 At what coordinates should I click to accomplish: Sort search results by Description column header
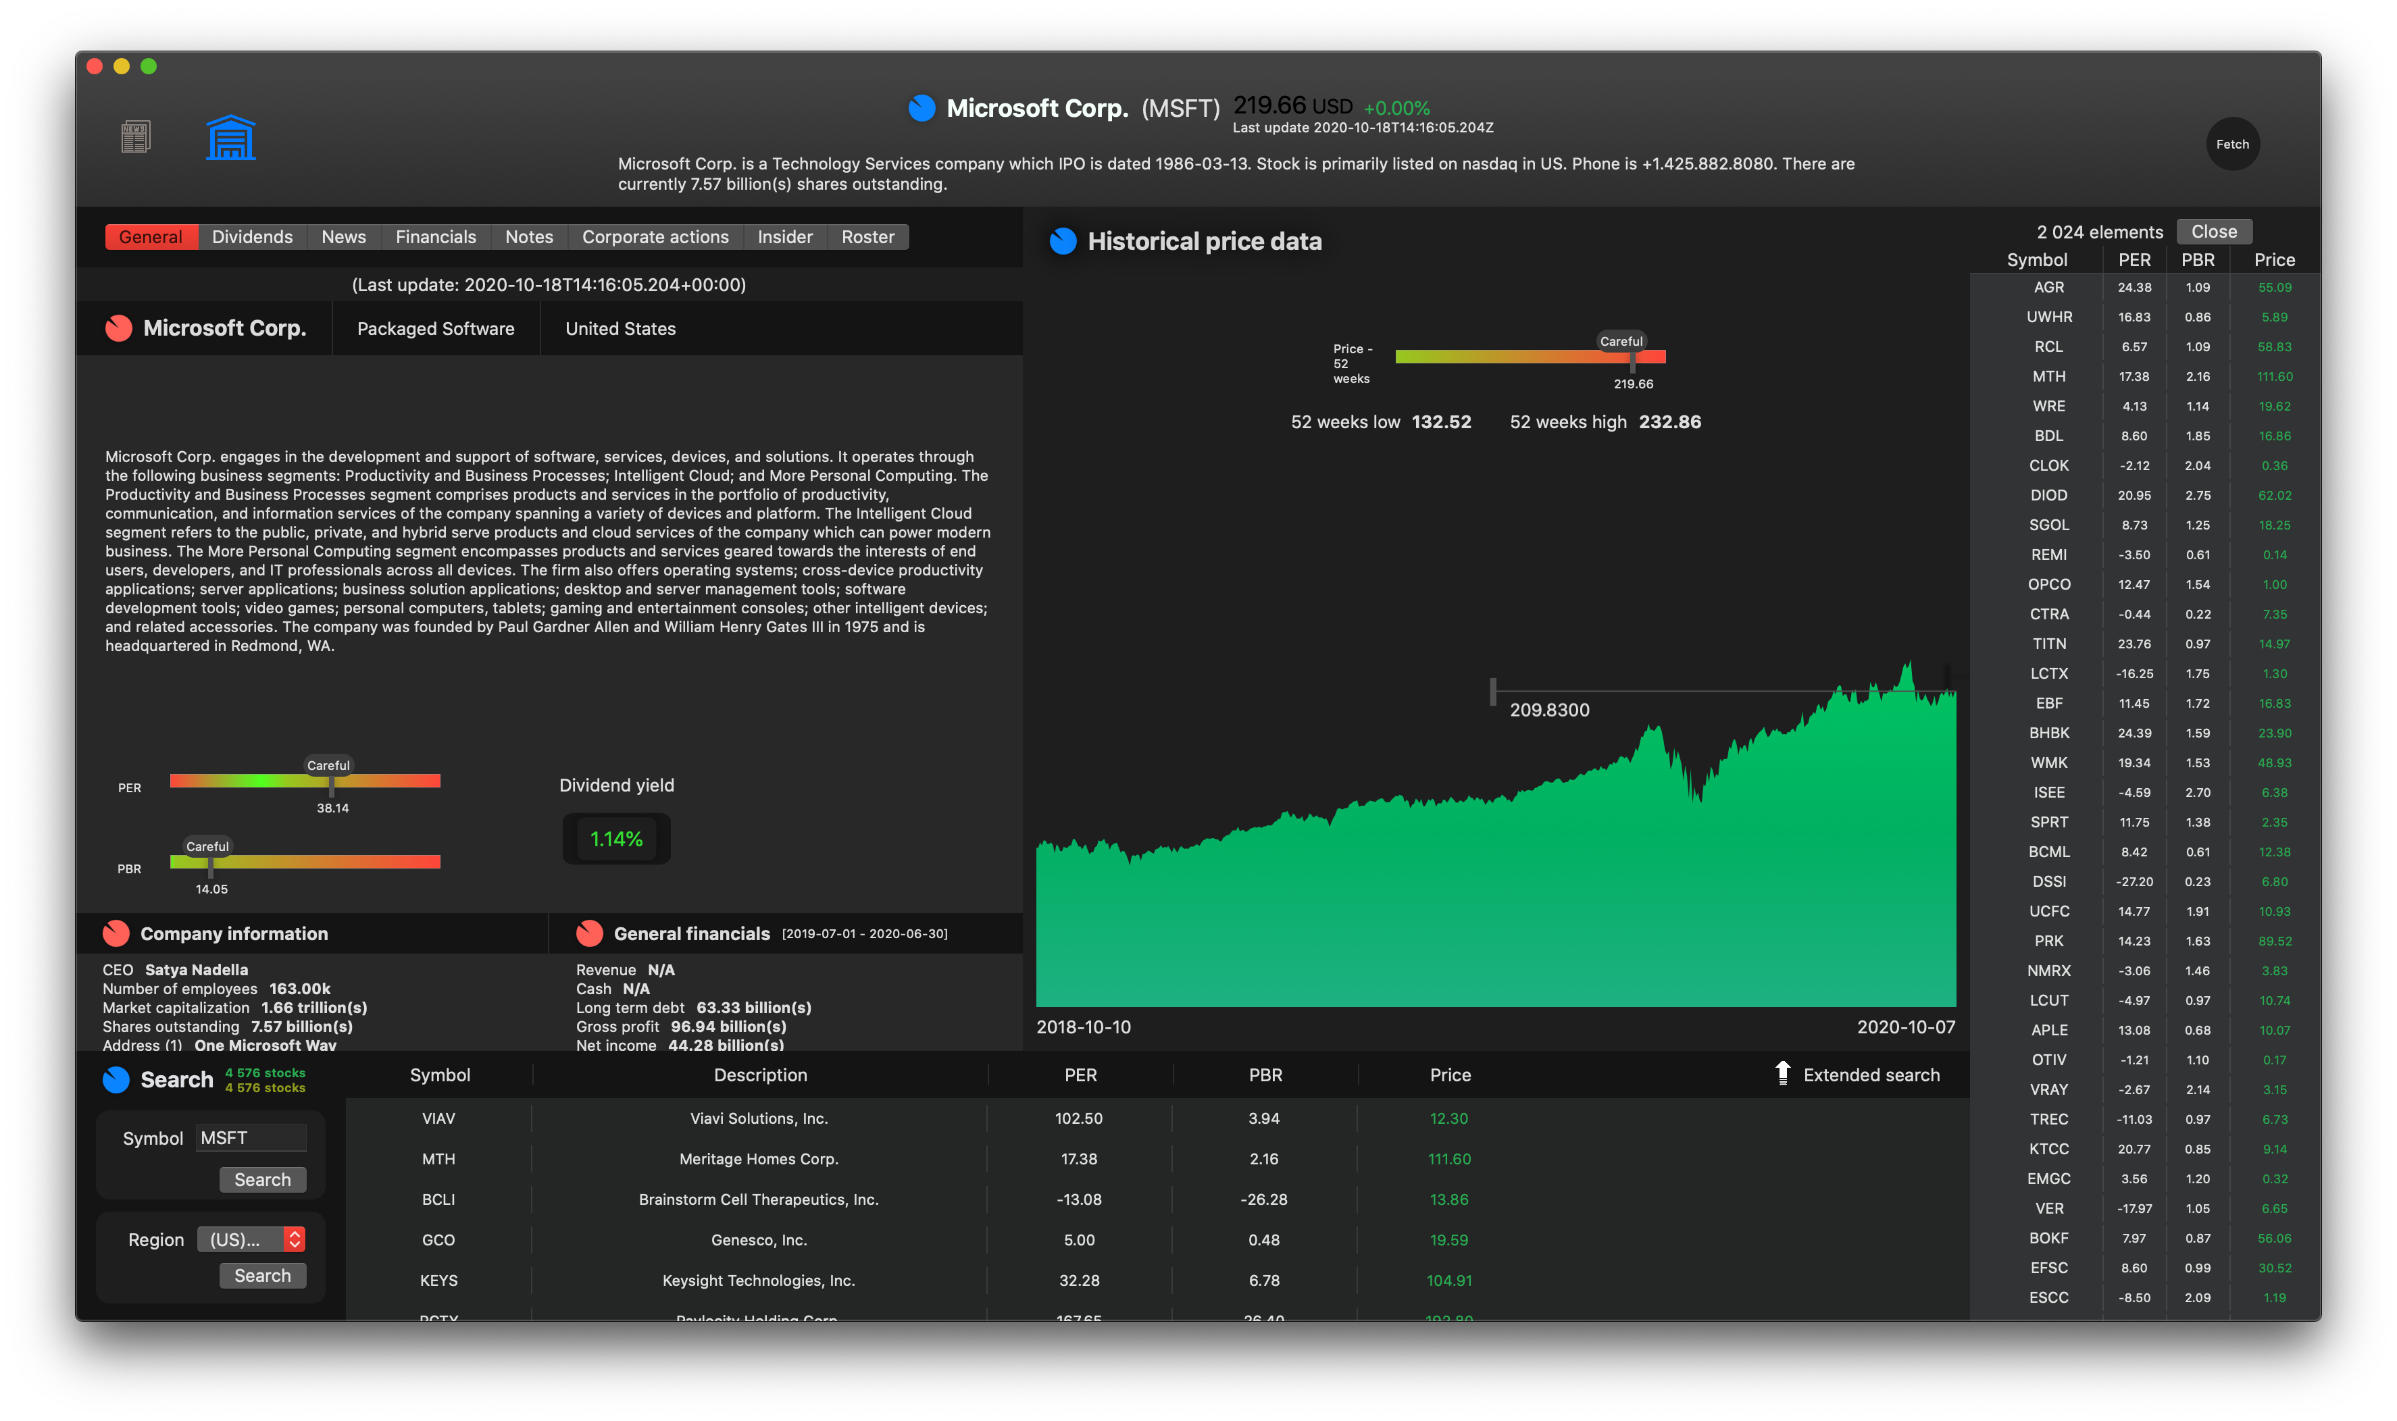[760, 1075]
